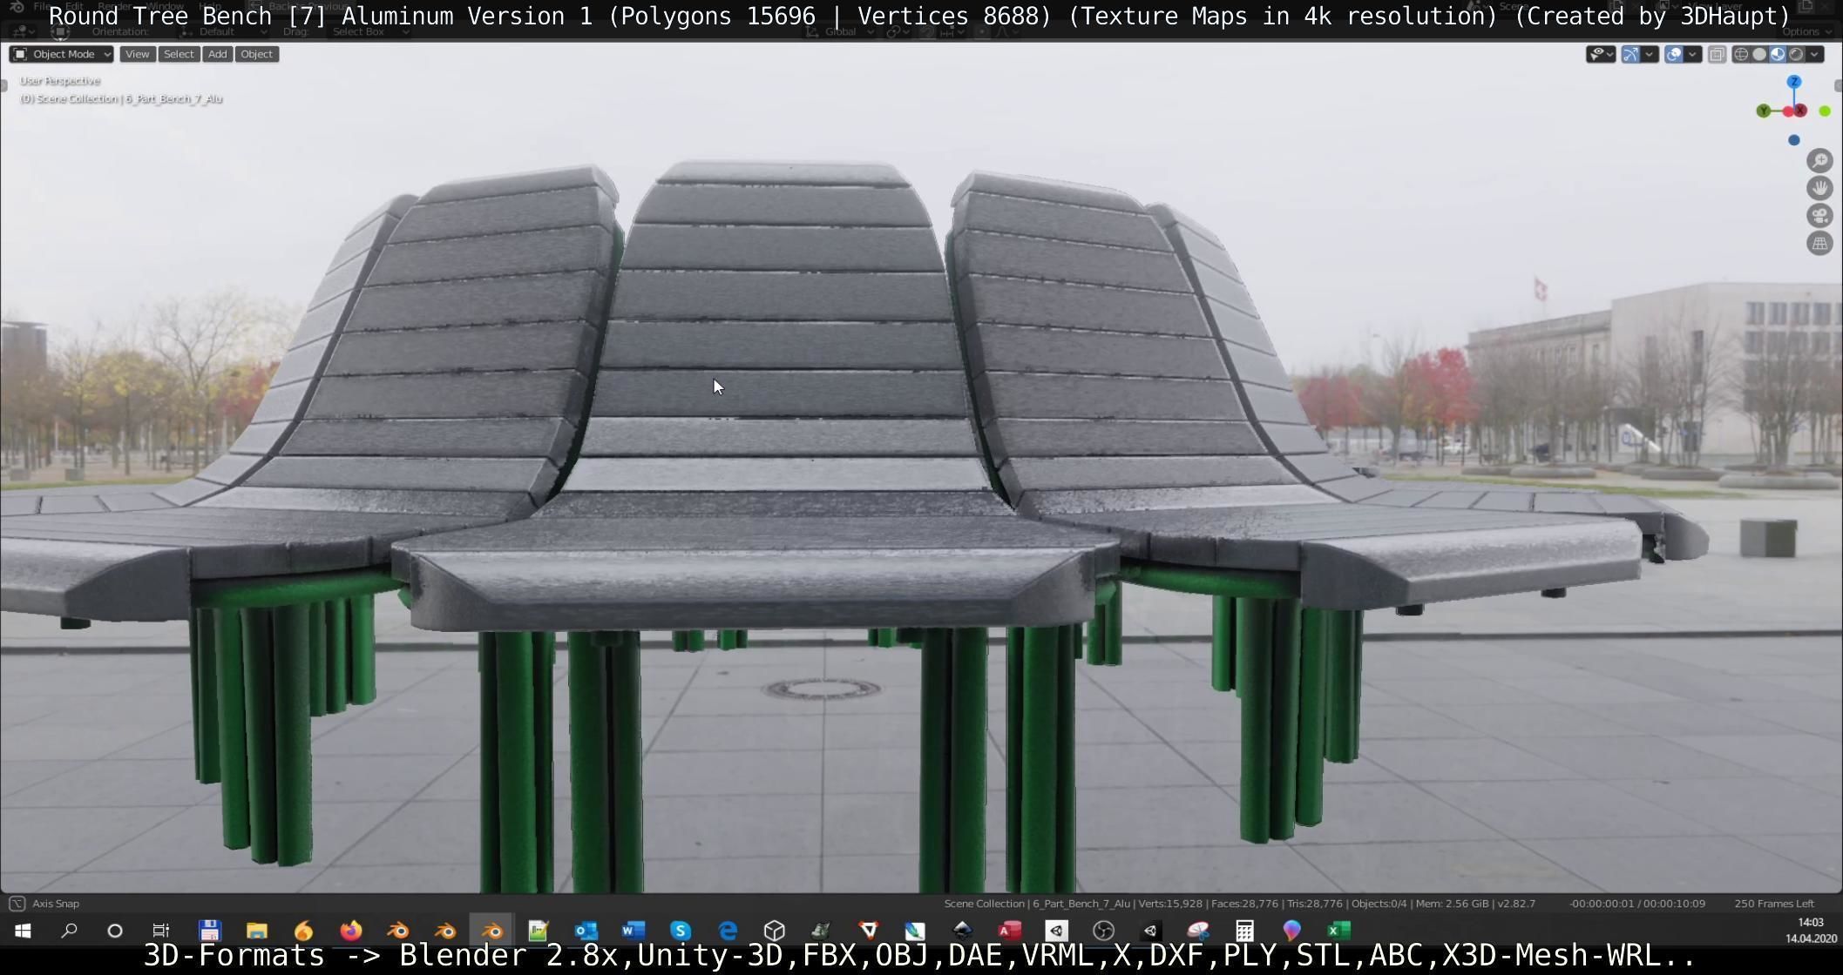Screen dimensions: 1843x975
Task: Open Paint 3D from taskbar
Action: [x=1291, y=931]
